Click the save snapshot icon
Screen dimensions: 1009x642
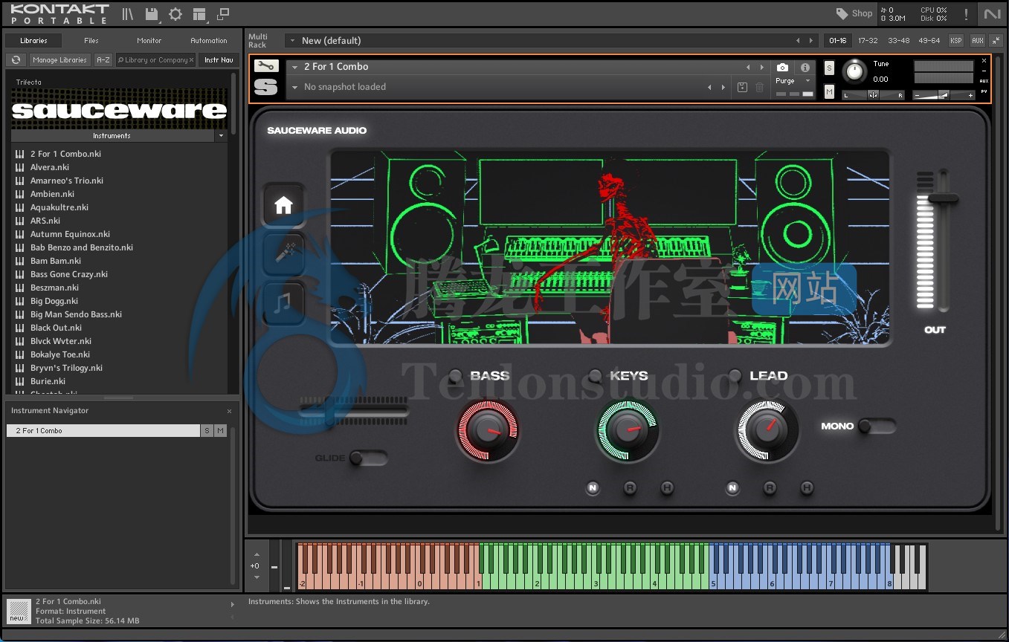click(742, 87)
